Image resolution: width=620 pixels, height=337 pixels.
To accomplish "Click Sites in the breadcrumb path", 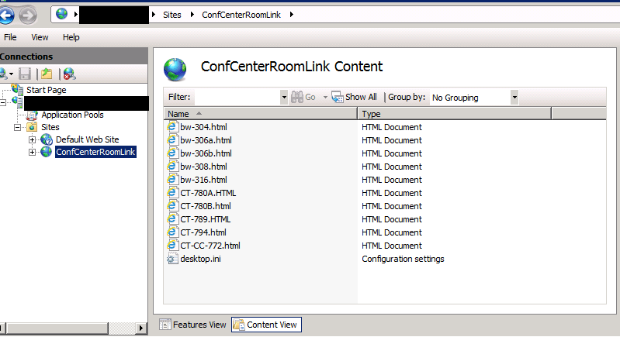I will pyautogui.click(x=172, y=15).
